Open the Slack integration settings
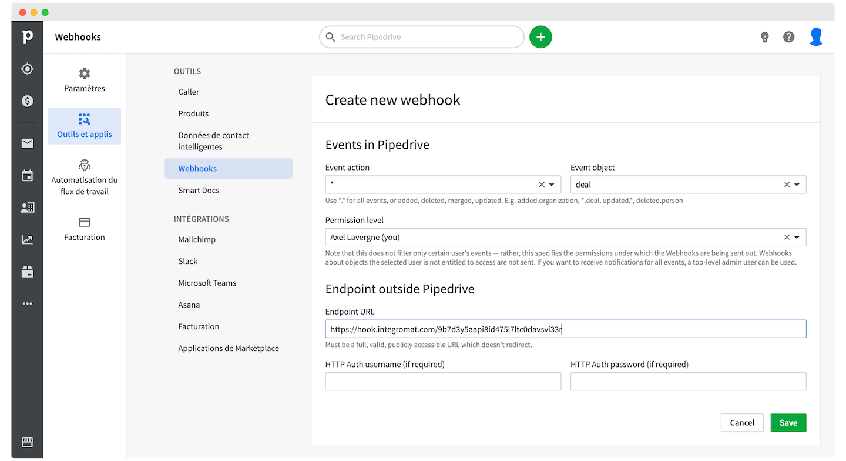846x461 pixels. [188, 260]
